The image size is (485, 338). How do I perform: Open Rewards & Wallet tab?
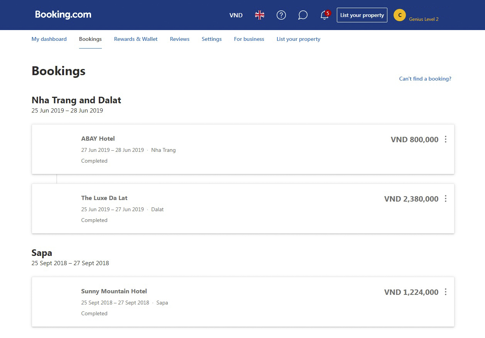(136, 39)
